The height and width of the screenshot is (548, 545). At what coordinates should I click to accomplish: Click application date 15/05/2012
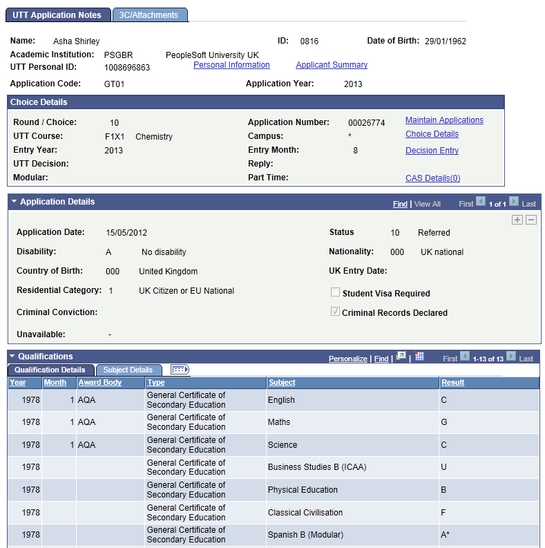click(126, 233)
